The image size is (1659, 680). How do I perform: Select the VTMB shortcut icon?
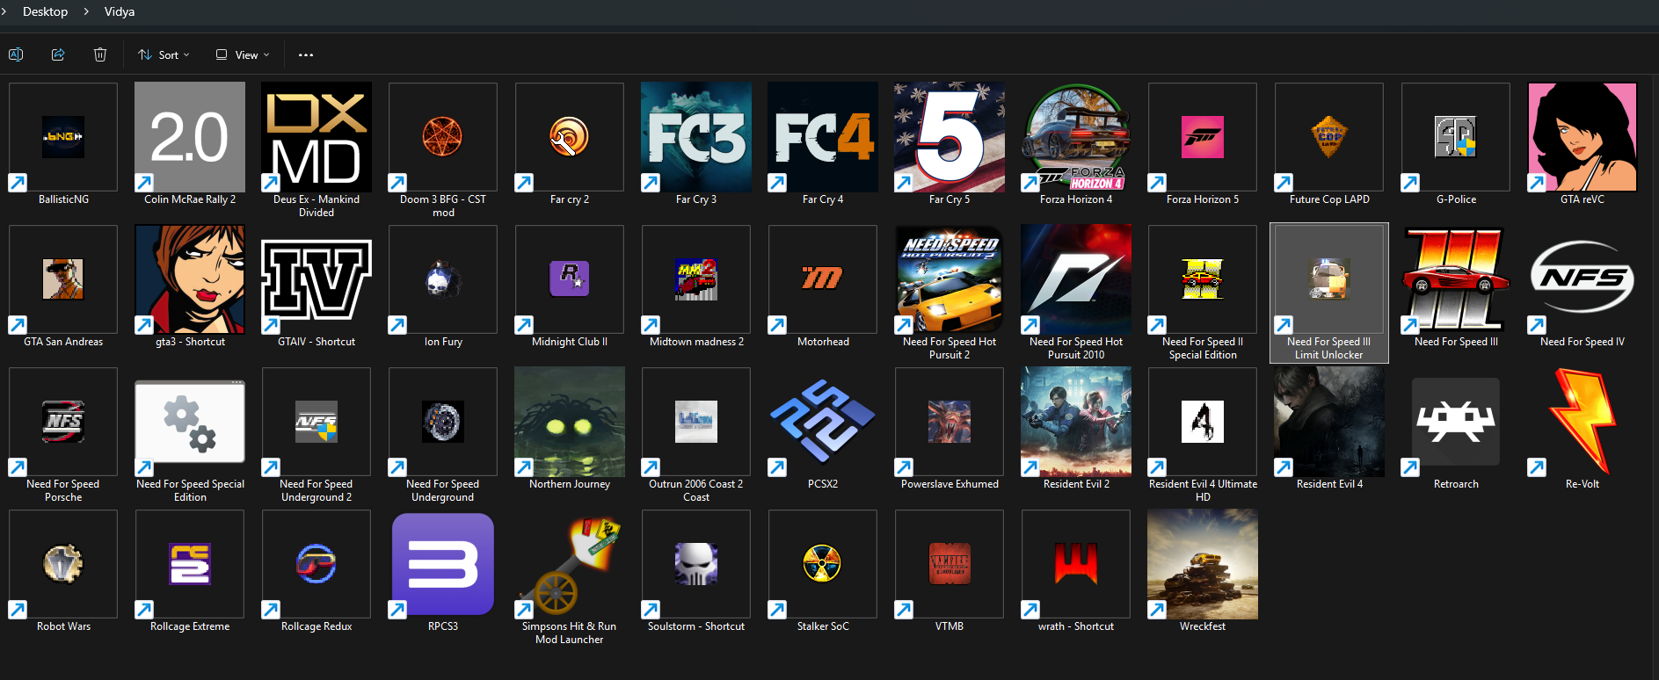[950, 564]
